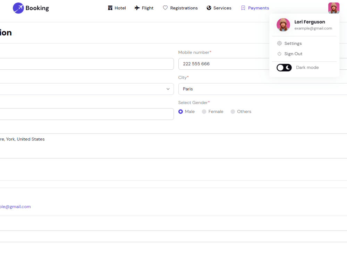Click the Hotel building icon
The width and height of the screenshot is (347, 260).
click(x=110, y=8)
